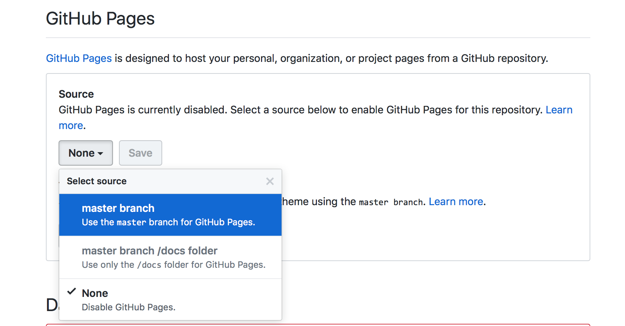Close the Select source popup with the X
Viewport: 625px width, 326px height.
(270, 181)
